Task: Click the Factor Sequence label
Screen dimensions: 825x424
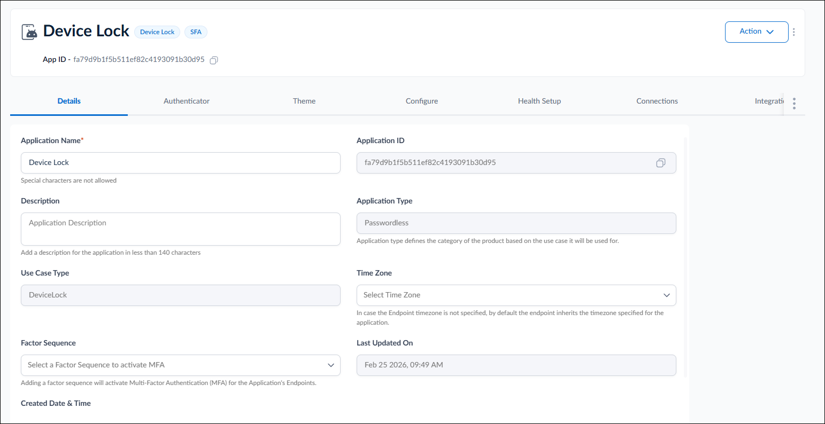Action: tap(48, 343)
